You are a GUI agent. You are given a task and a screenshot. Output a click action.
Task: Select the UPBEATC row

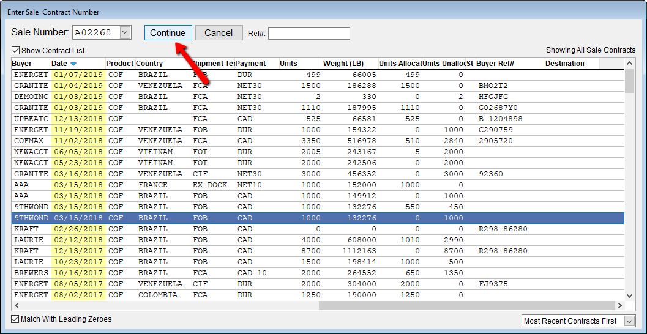318,119
